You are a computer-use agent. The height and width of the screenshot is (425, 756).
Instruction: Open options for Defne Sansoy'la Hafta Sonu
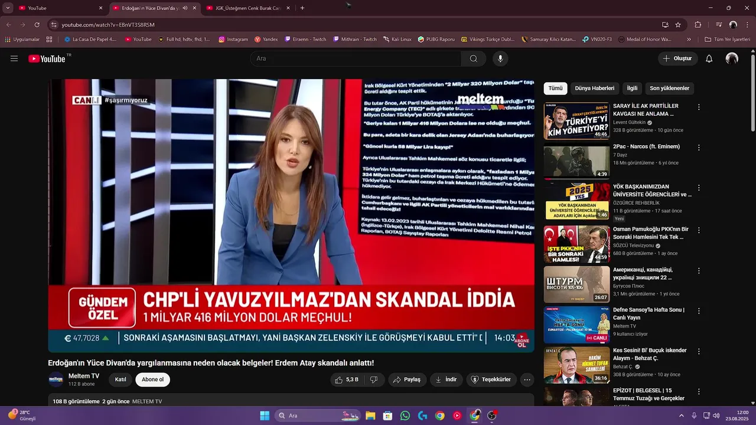tap(699, 310)
